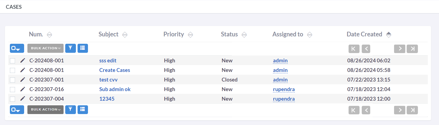This screenshot has height=125, width=439.
Task: Edit the 'sss edit' case with pencil icon
Action: [x=23, y=60]
